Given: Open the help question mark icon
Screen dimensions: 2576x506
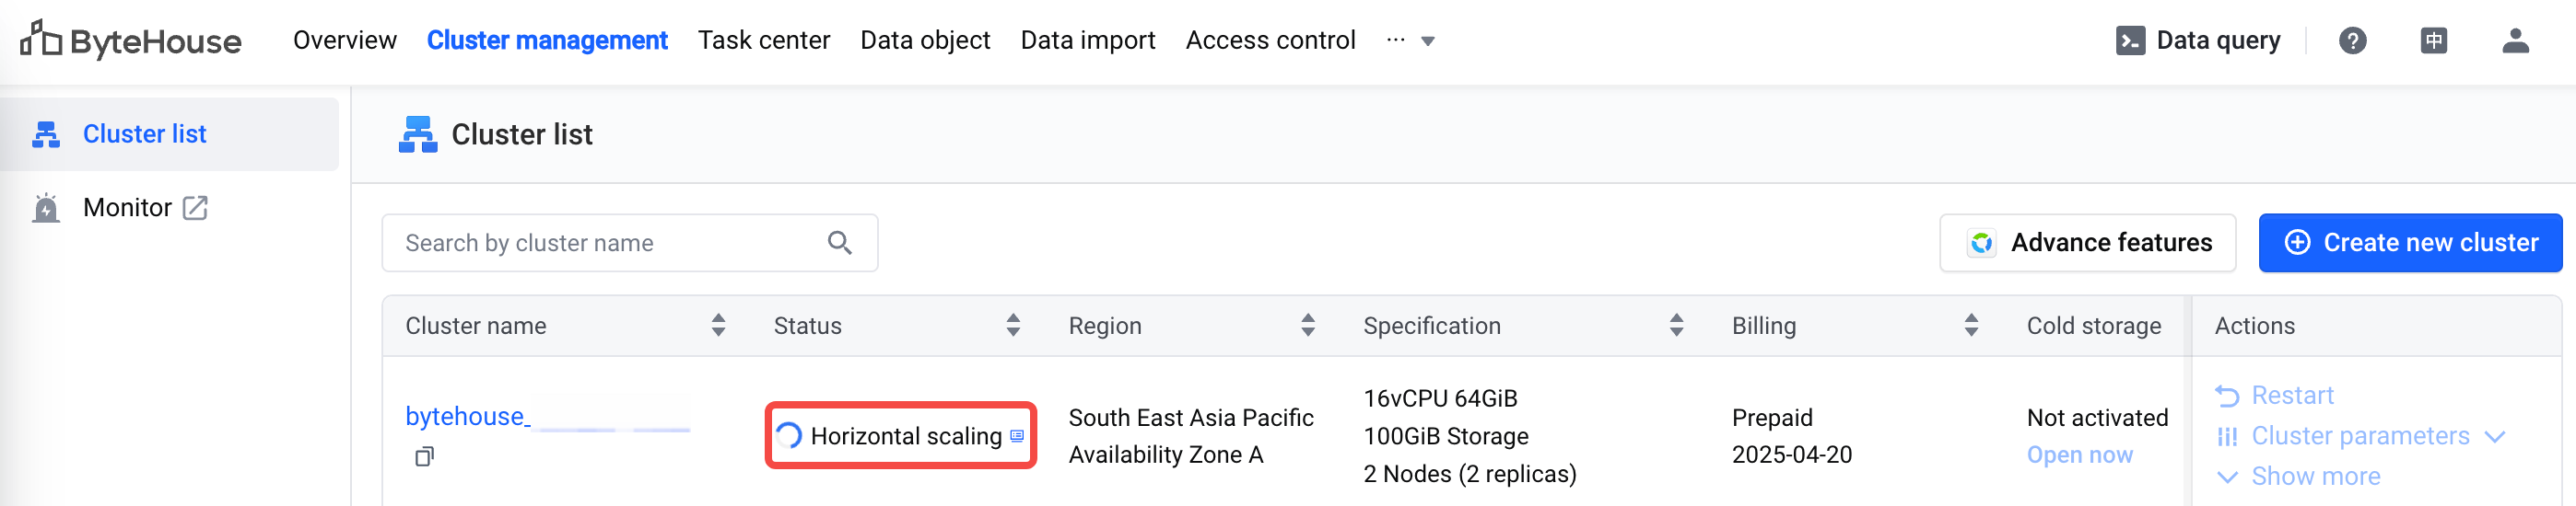Looking at the screenshot, I should tap(2352, 40).
